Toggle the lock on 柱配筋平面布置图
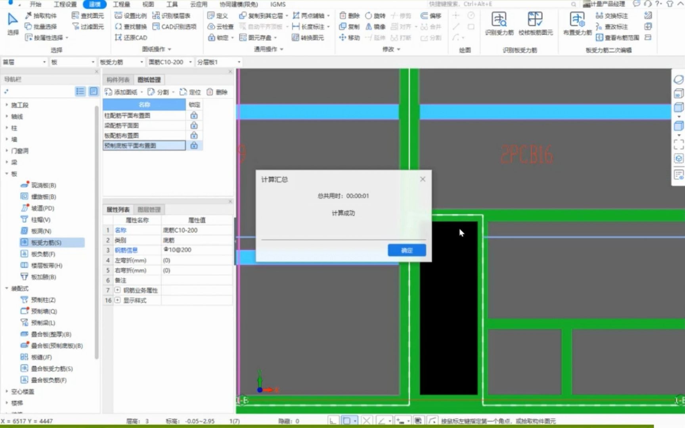Viewport: 685px width, 428px height. 194,115
